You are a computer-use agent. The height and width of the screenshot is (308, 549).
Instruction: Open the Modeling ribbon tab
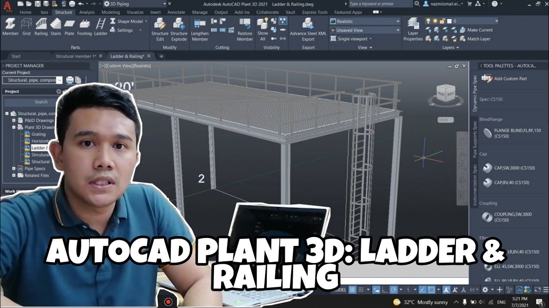click(111, 12)
